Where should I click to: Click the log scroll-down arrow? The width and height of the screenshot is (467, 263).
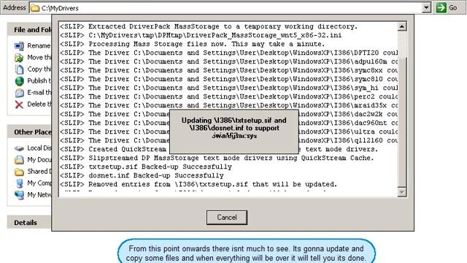[x=402, y=192]
